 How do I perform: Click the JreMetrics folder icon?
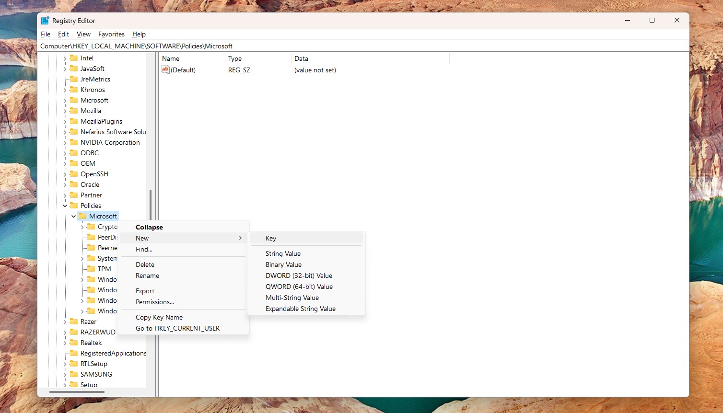point(74,79)
